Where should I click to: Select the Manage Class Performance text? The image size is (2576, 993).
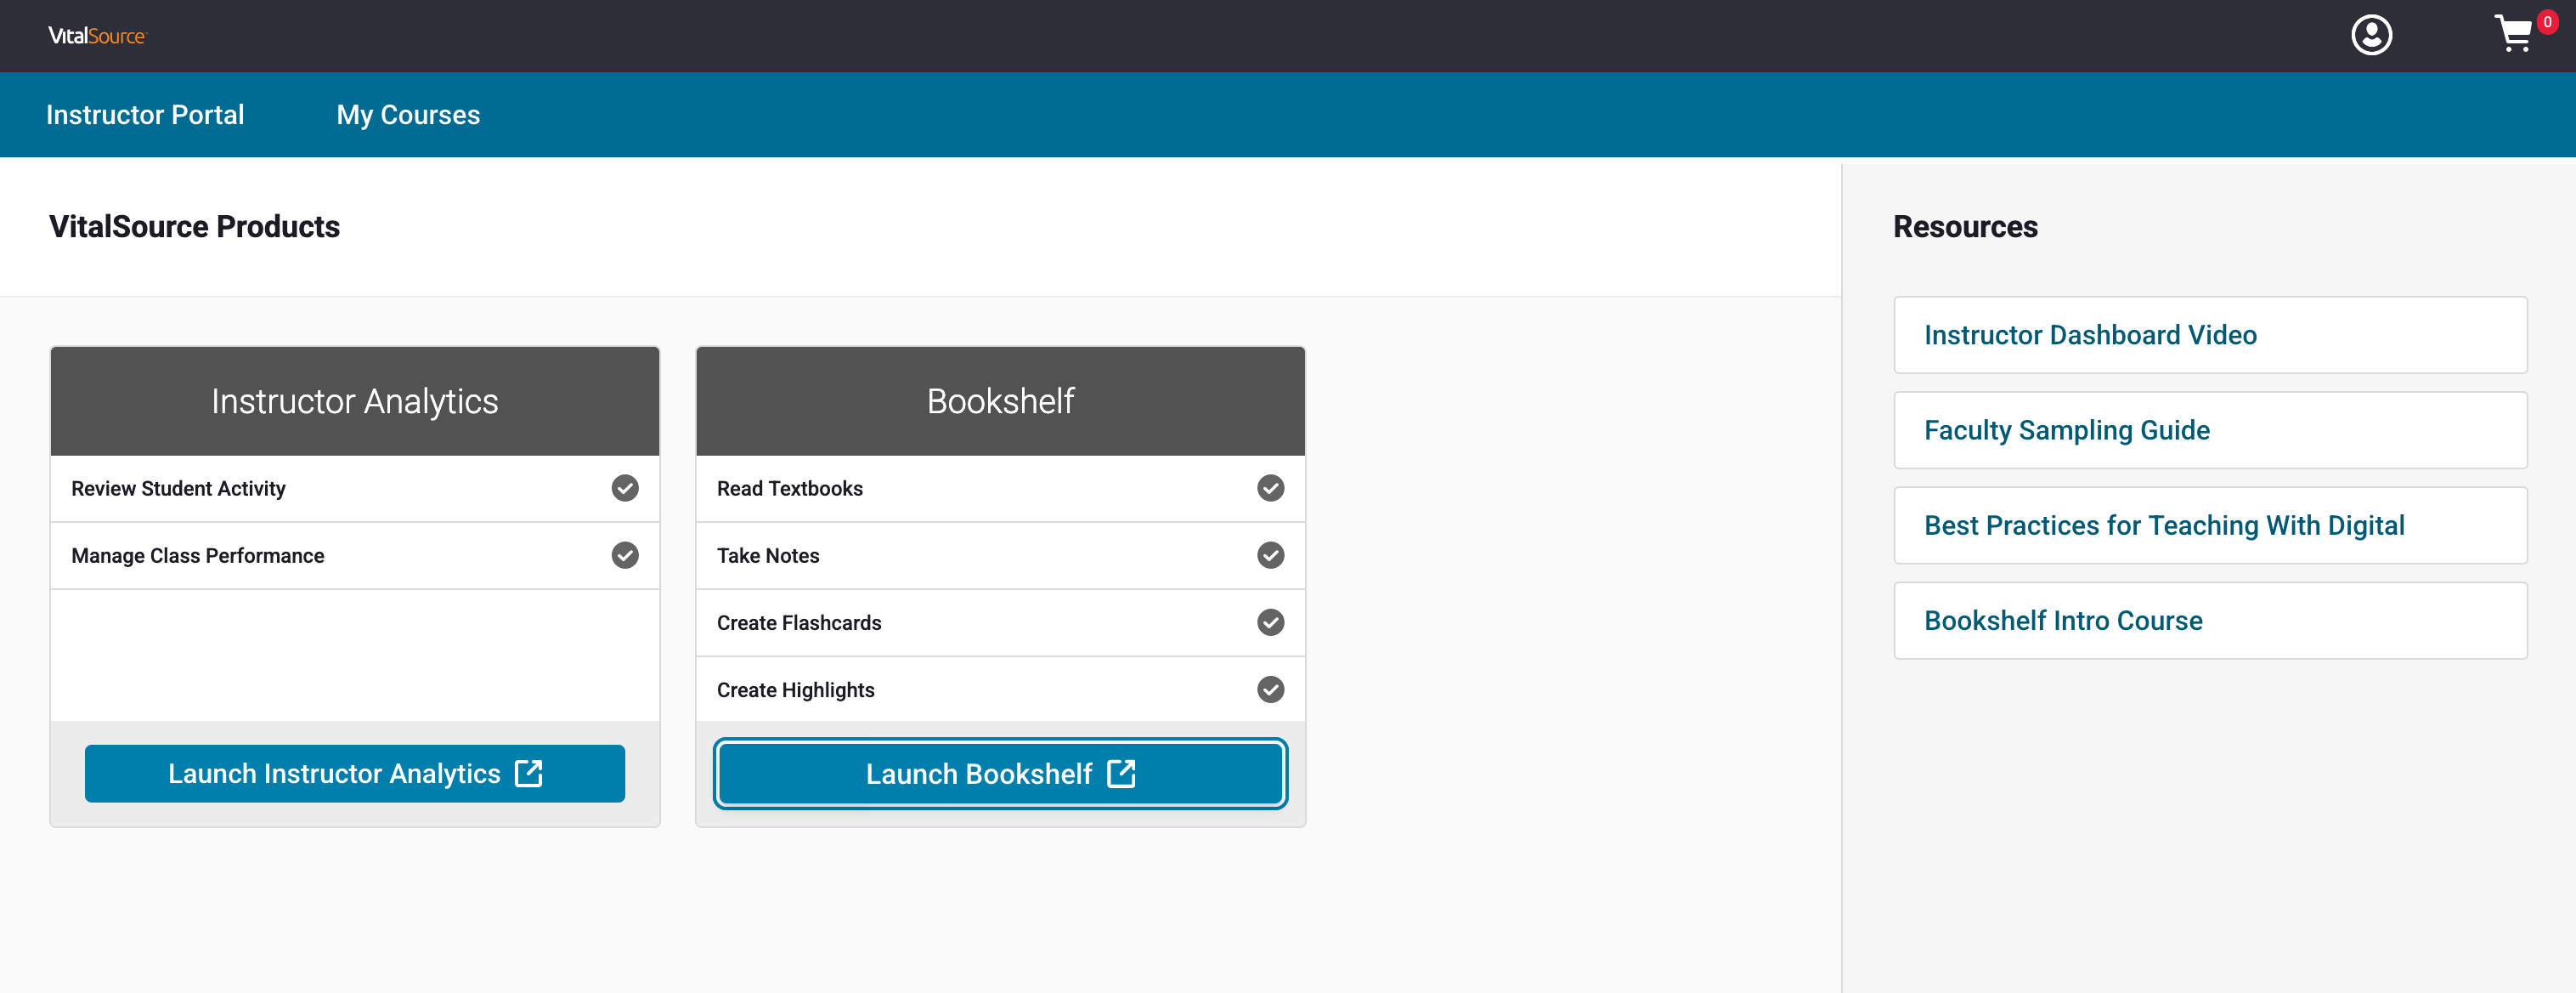pos(198,555)
